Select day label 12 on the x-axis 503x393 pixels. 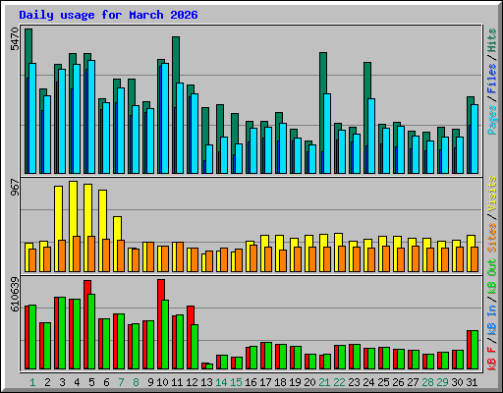[192, 382]
